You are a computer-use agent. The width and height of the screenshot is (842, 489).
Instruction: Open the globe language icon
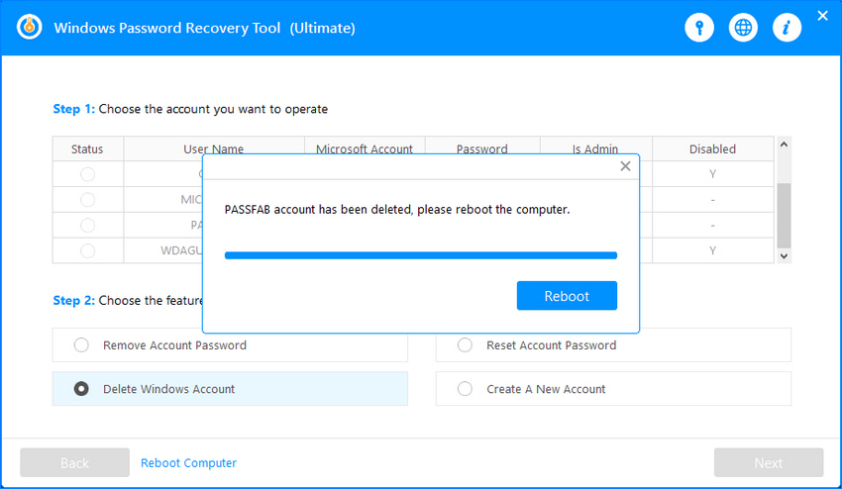(743, 28)
